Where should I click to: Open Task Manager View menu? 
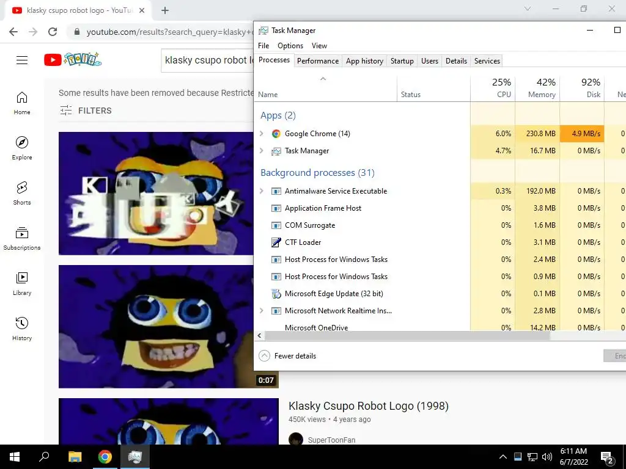[x=319, y=46]
